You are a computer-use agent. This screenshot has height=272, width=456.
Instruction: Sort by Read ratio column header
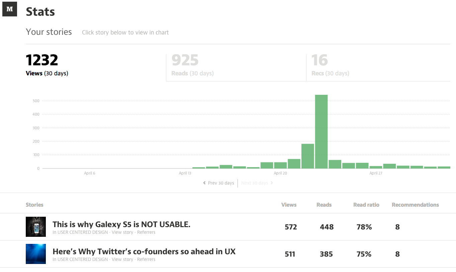point(366,205)
